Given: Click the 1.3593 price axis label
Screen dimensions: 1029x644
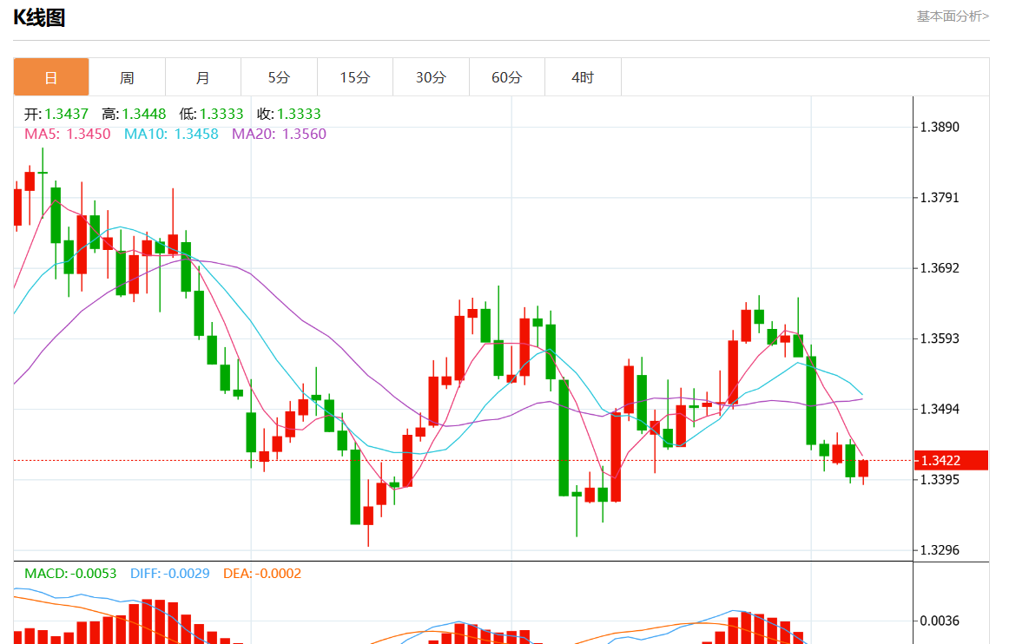Looking at the screenshot, I should tap(940, 338).
